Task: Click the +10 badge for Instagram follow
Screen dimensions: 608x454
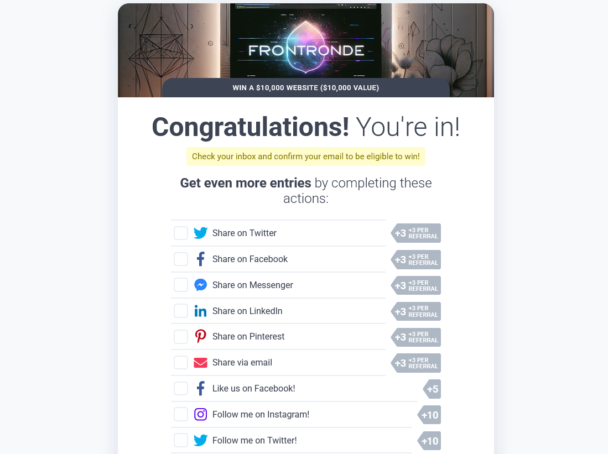Action: point(429,415)
